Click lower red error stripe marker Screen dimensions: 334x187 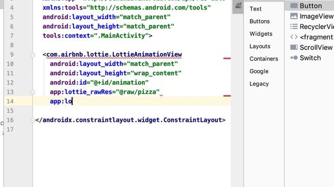(227, 96)
